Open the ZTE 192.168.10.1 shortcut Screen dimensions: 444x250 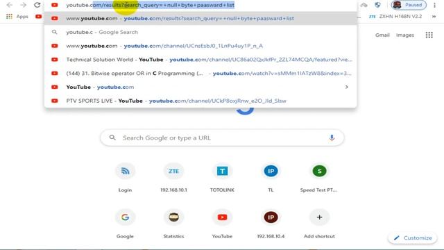[173, 178]
